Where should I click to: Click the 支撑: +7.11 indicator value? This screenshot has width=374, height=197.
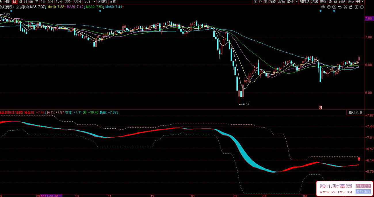coord(73,112)
